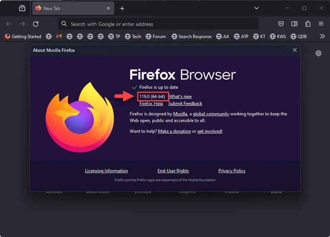Open a new tab with the plus button
Viewport: 330px width, 237px height.
click(122, 9)
